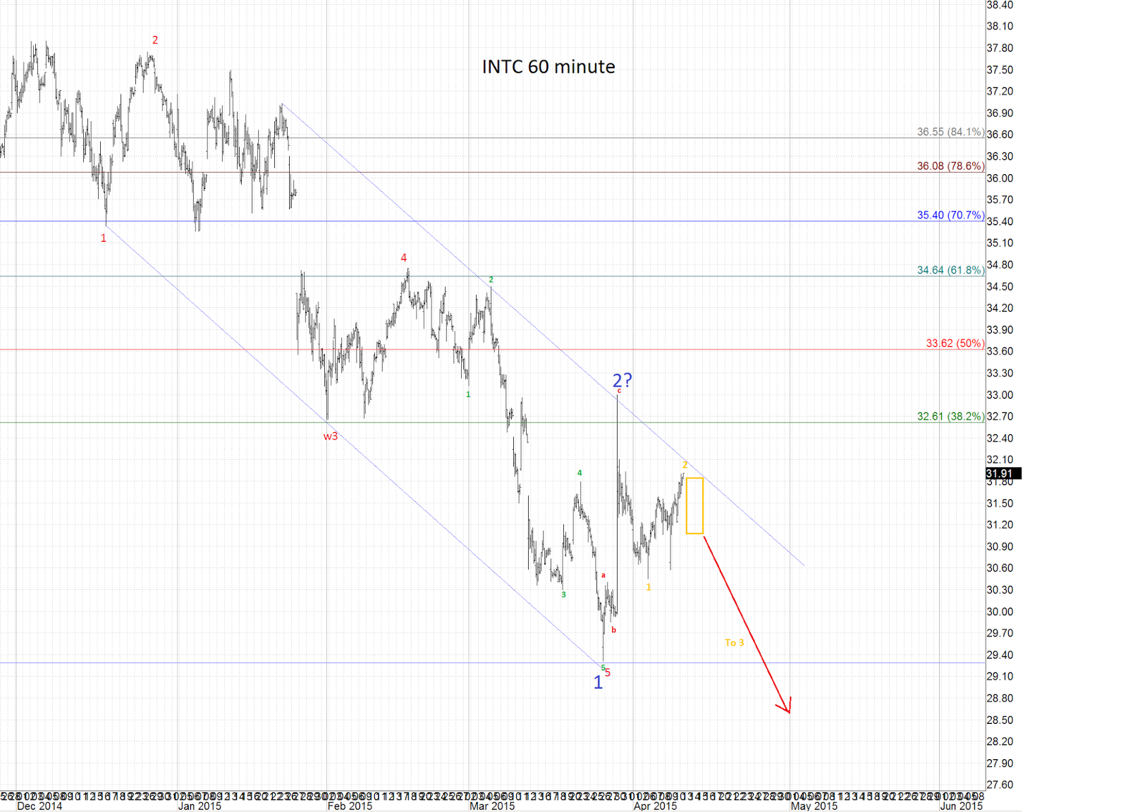Click the 31.91 last price tag
The width and height of the screenshot is (1128, 812).
coord(998,474)
